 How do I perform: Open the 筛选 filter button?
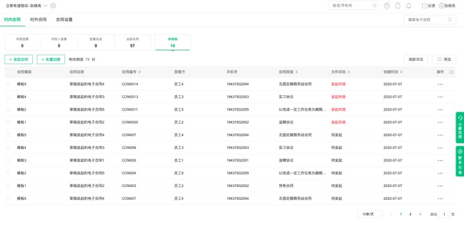tap(444, 59)
